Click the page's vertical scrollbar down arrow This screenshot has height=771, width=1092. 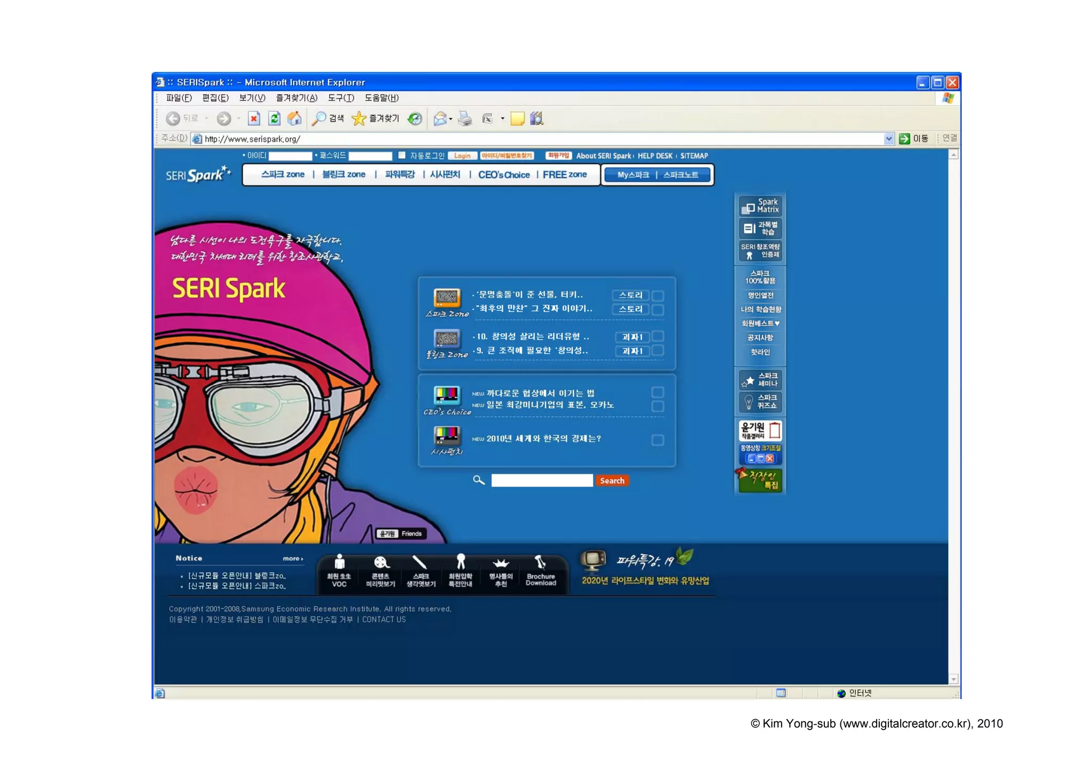coord(954,679)
